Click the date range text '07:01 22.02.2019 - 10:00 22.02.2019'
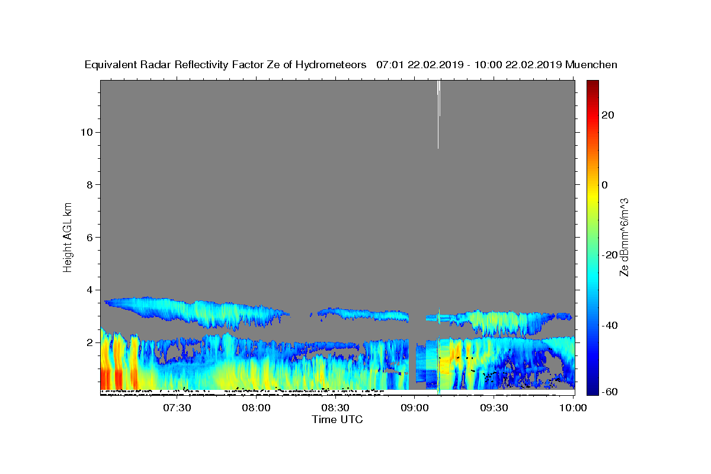711x474 pixels. coord(469,65)
